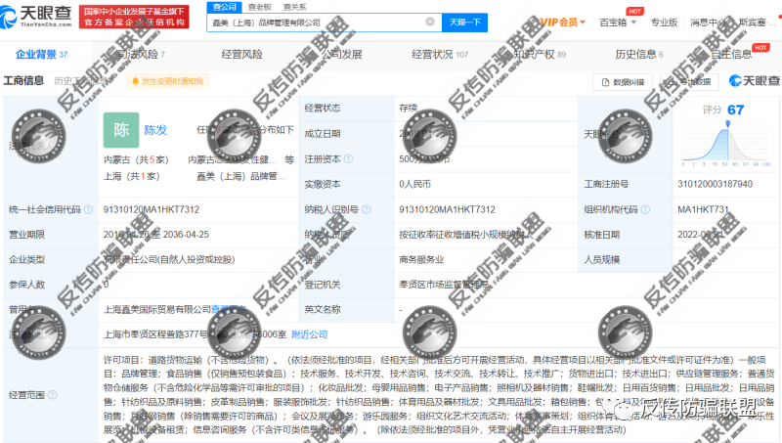This screenshot has height=443, width=782.
Task: Open the VIP会员 dropdown
Action: (x=562, y=22)
